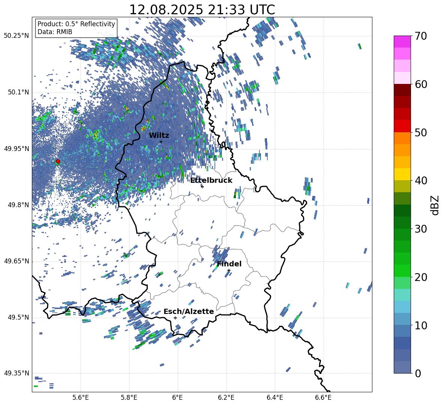Screen dimensions: 444x405
Task: Click the Esch/Alzette location cross marker
Action: click(x=175, y=318)
